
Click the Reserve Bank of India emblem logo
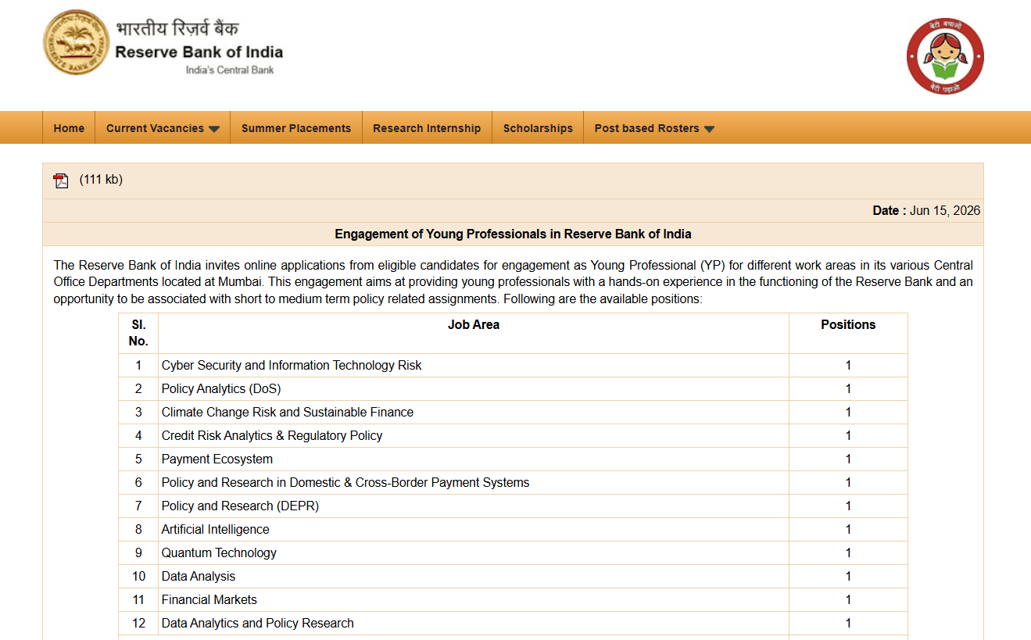coord(76,42)
